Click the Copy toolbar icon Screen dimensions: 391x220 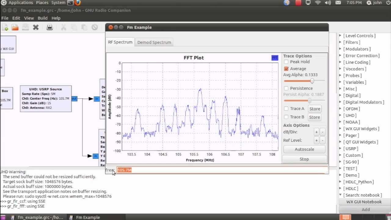click(x=74, y=28)
